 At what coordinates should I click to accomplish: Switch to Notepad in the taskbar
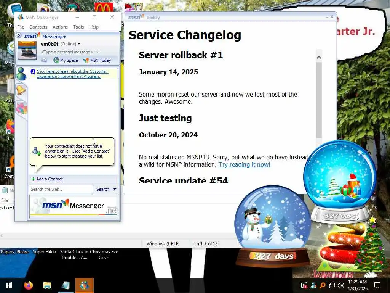66,285
